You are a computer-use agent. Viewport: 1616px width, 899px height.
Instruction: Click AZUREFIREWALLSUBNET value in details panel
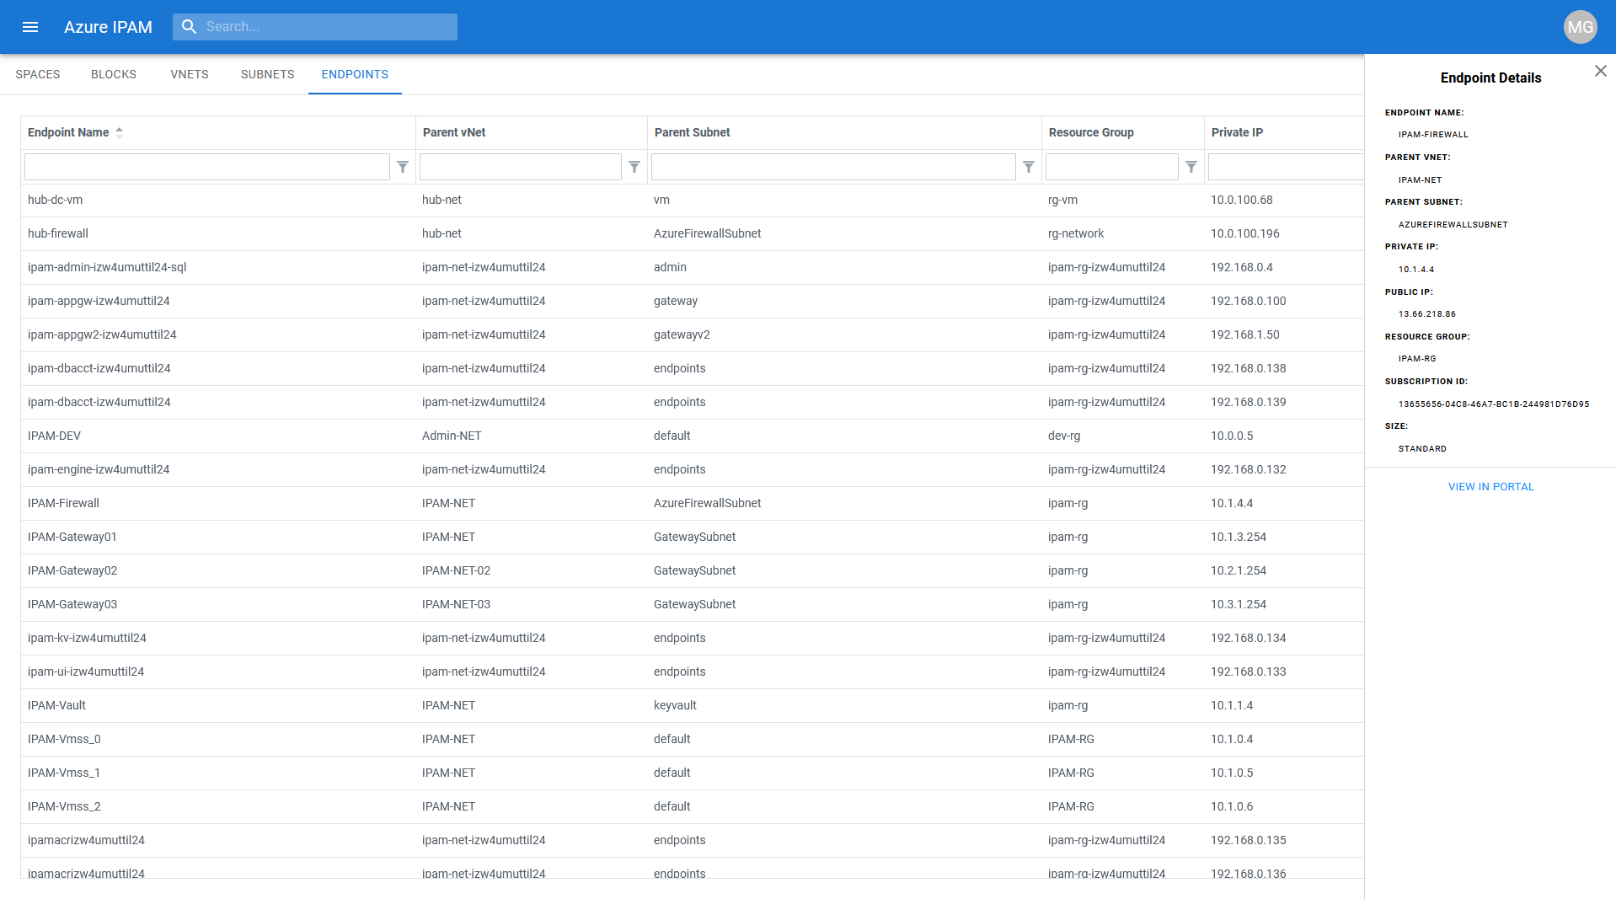click(1453, 225)
